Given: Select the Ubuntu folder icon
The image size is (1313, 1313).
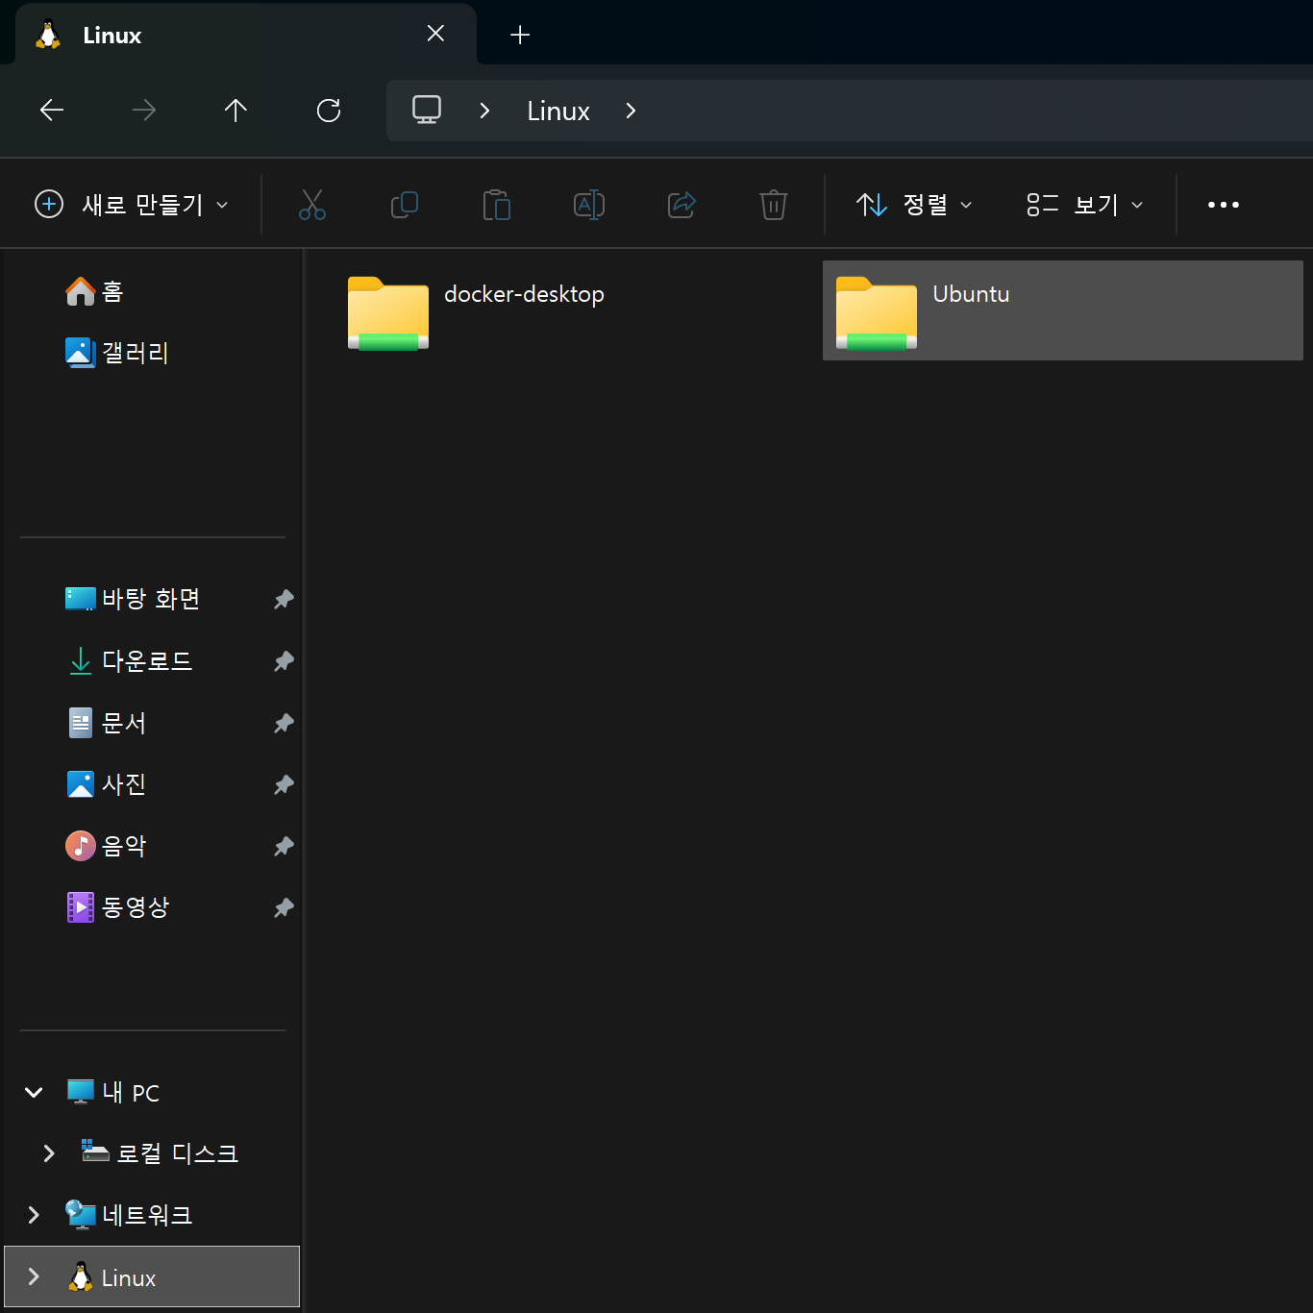Looking at the screenshot, I should click(x=877, y=313).
